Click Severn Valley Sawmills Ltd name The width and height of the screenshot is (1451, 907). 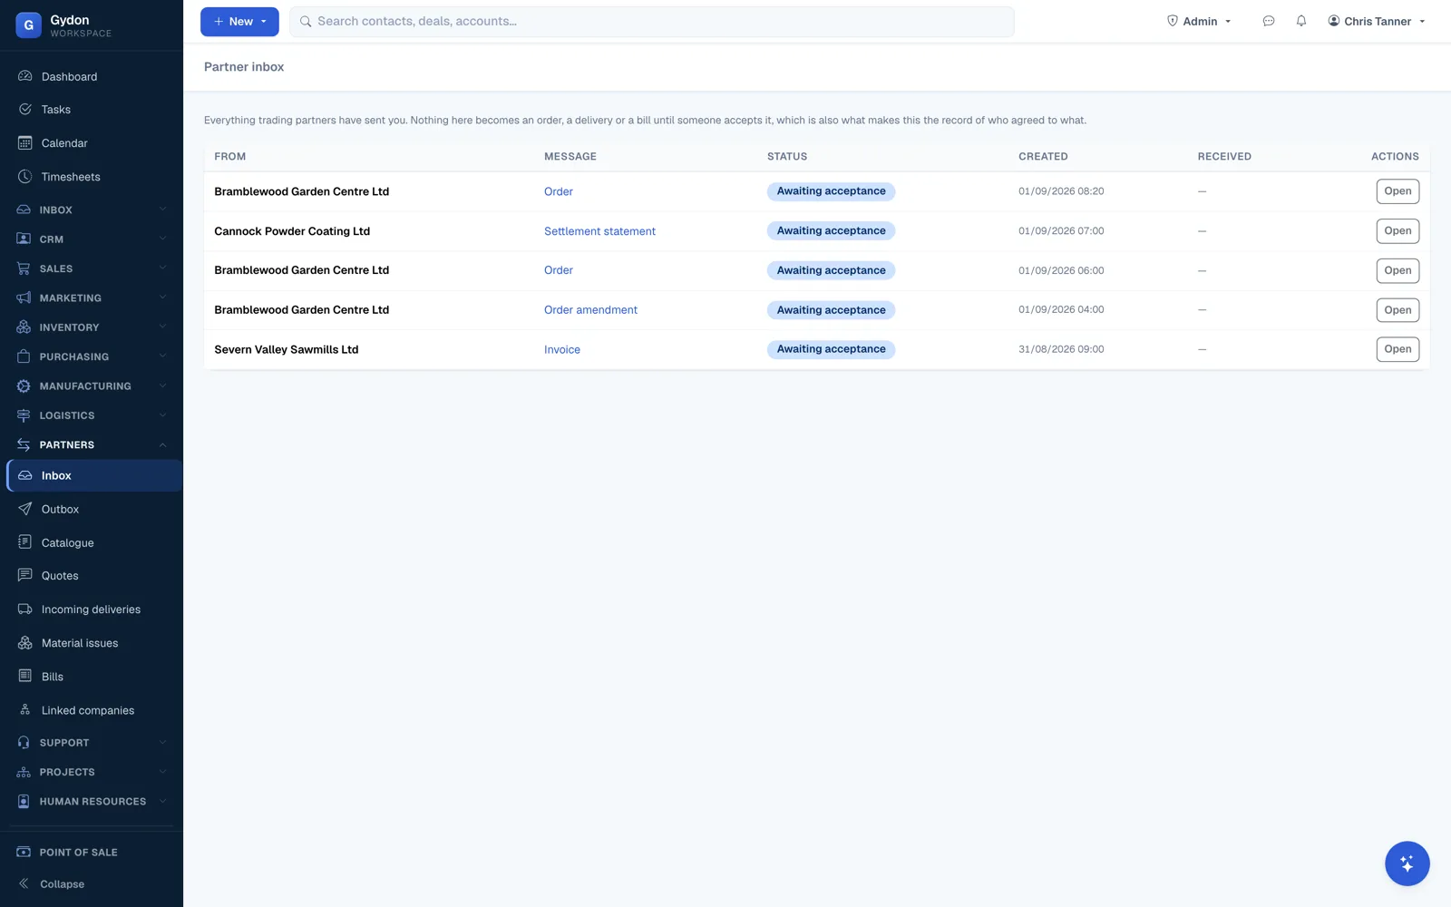click(x=286, y=349)
